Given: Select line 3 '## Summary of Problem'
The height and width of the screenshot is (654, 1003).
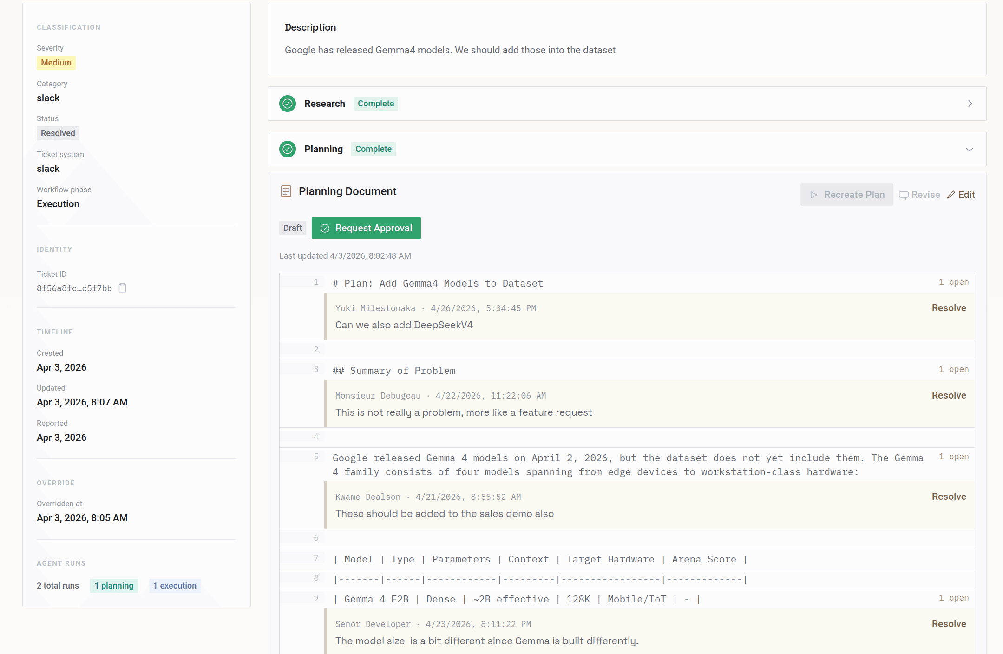Looking at the screenshot, I should (x=394, y=371).
